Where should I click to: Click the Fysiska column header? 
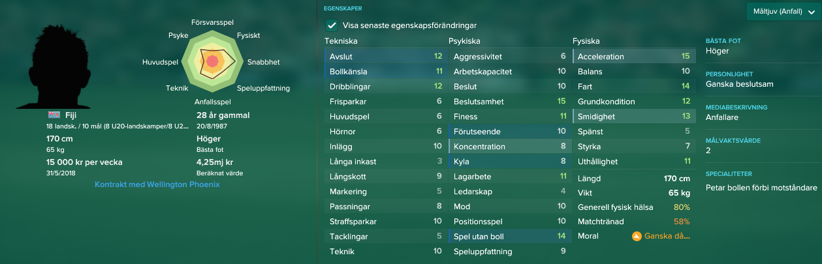587,41
